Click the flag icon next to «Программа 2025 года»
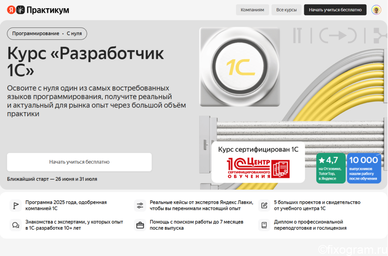This screenshot has width=388, height=256. click(x=16, y=205)
